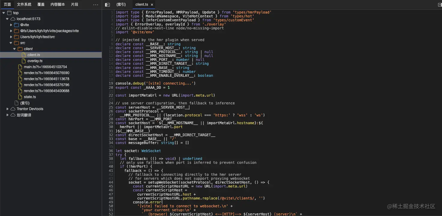Screen dimensions: 442x216
Task: Open the 内容脚本 tab
Action: (58, 4)
